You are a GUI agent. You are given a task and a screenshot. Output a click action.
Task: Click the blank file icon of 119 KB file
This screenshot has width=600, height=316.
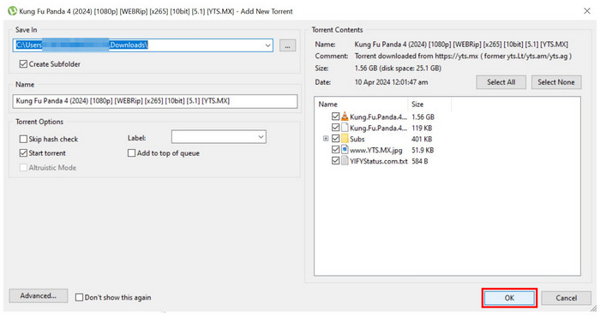coord(345,128)
